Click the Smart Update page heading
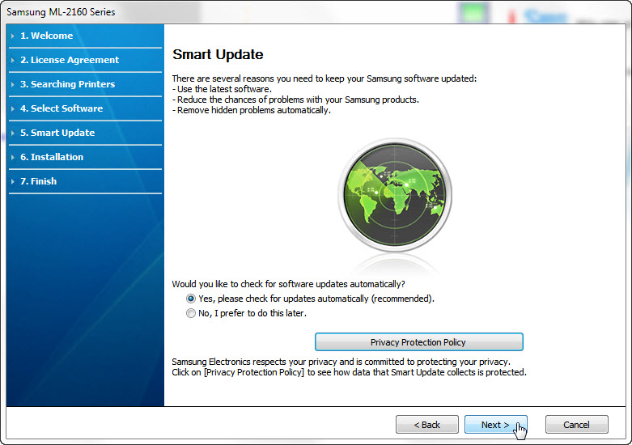 [x=218, y=55]
